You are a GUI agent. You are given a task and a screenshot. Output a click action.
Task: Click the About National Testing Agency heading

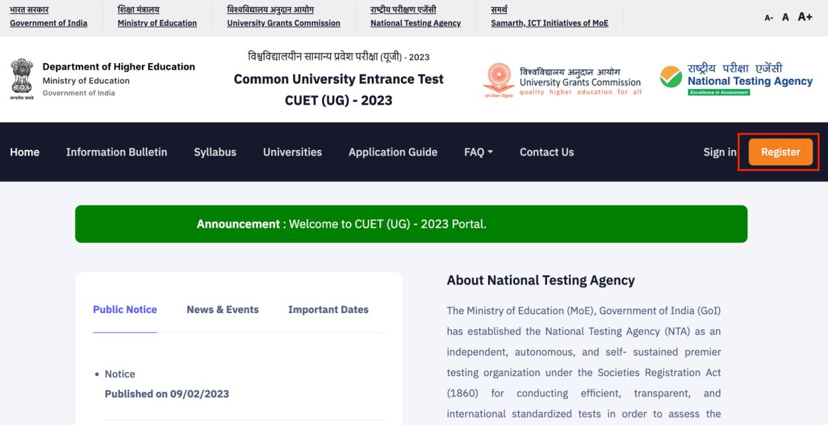tap(541, 280)
